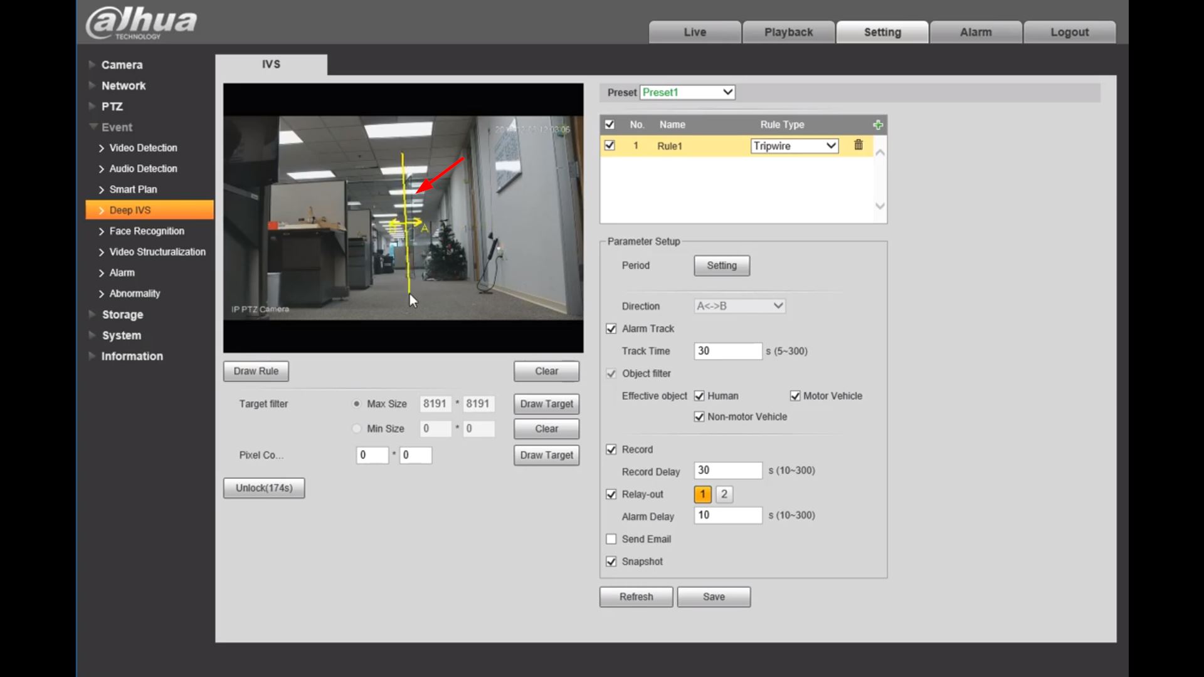1204x677 pixels.
Task: Delete Rule1 using the trash icon
Action: point(858,145)
